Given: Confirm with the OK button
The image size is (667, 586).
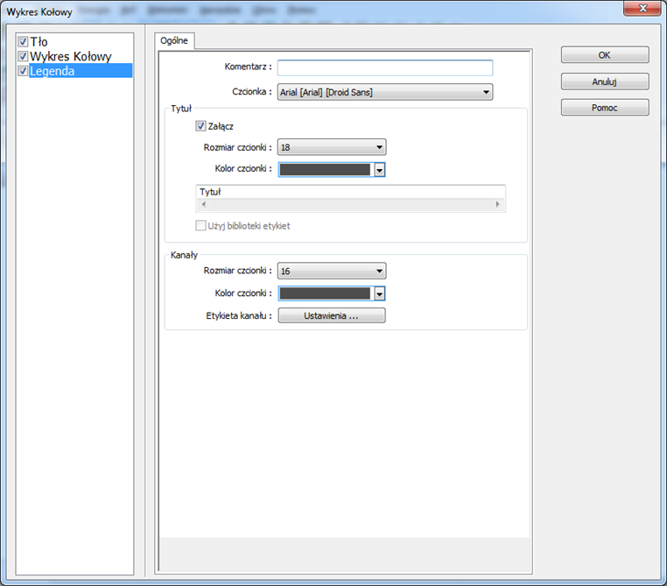Looking at the screenshot, I should tap(605, 55).
